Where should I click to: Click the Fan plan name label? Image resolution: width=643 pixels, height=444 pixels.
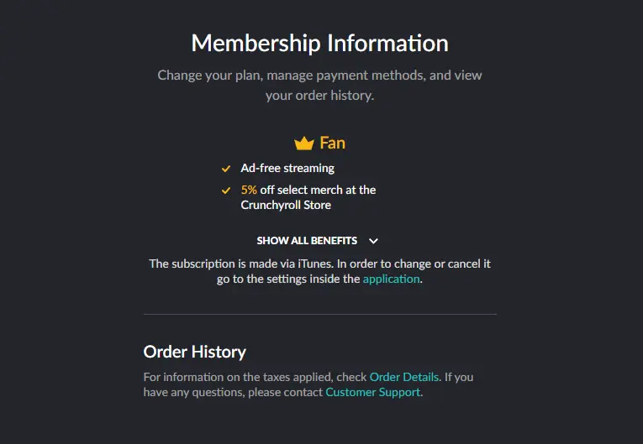pos(333,143)
